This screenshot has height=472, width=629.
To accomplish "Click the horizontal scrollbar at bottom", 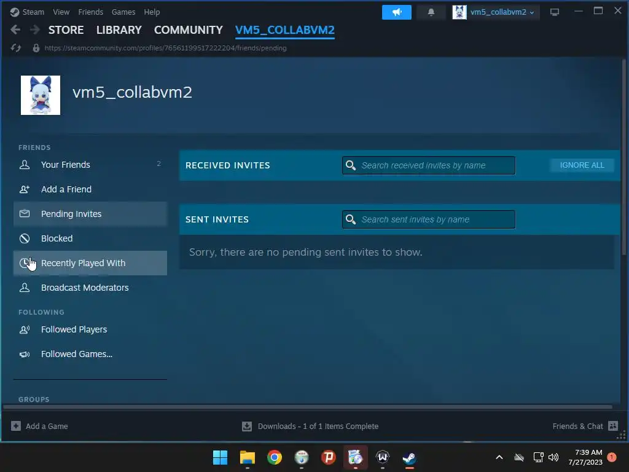I will coord(307,407).
